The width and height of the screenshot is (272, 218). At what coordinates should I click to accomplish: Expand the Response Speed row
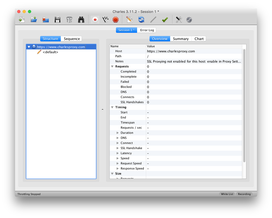[118, 169]
